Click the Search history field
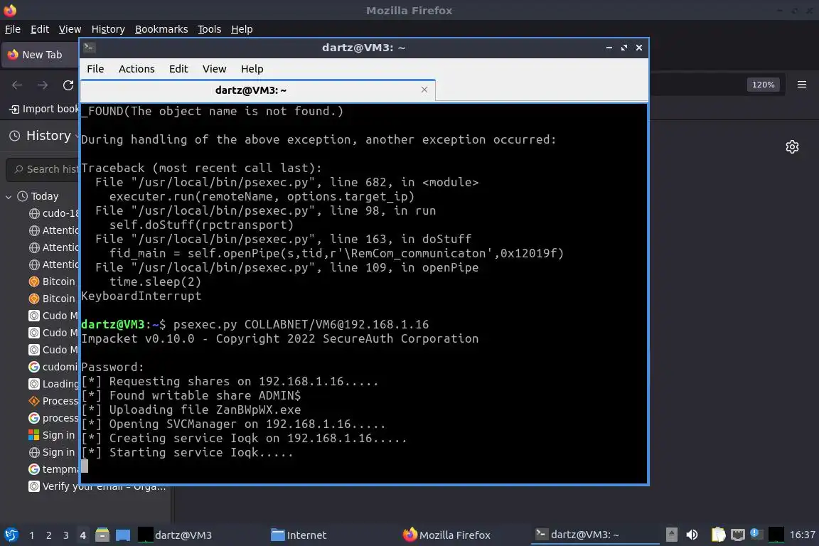 [x=44, y=169]
